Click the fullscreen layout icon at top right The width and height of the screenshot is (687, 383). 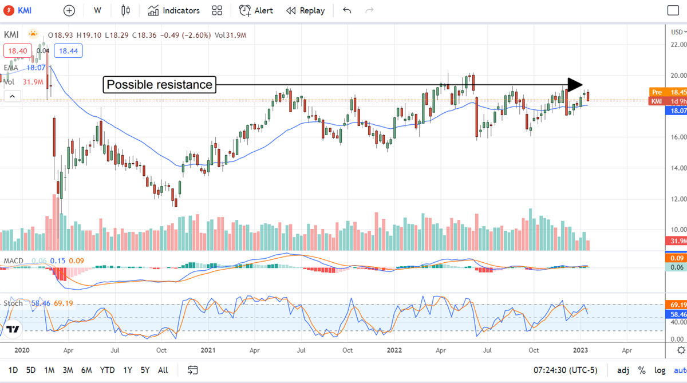(673, 10)
